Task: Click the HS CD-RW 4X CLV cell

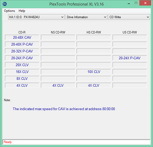Action: click(x=94, y=85)
